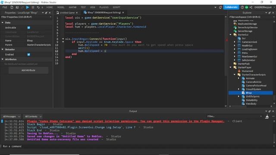Switch to the AVATAR ribbon tab

point(72,7)
